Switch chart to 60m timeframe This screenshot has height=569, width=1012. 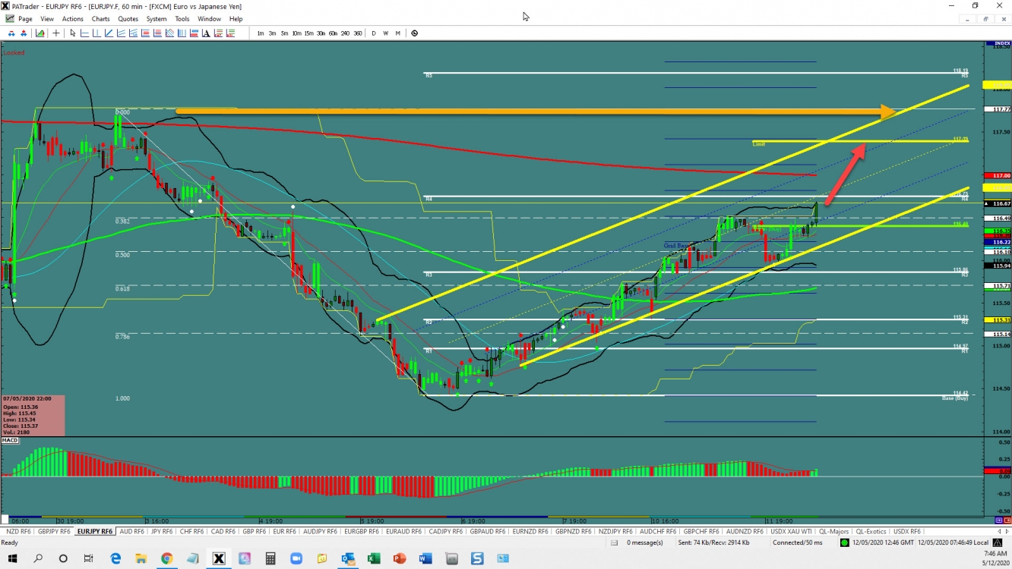tap(333, 33)
